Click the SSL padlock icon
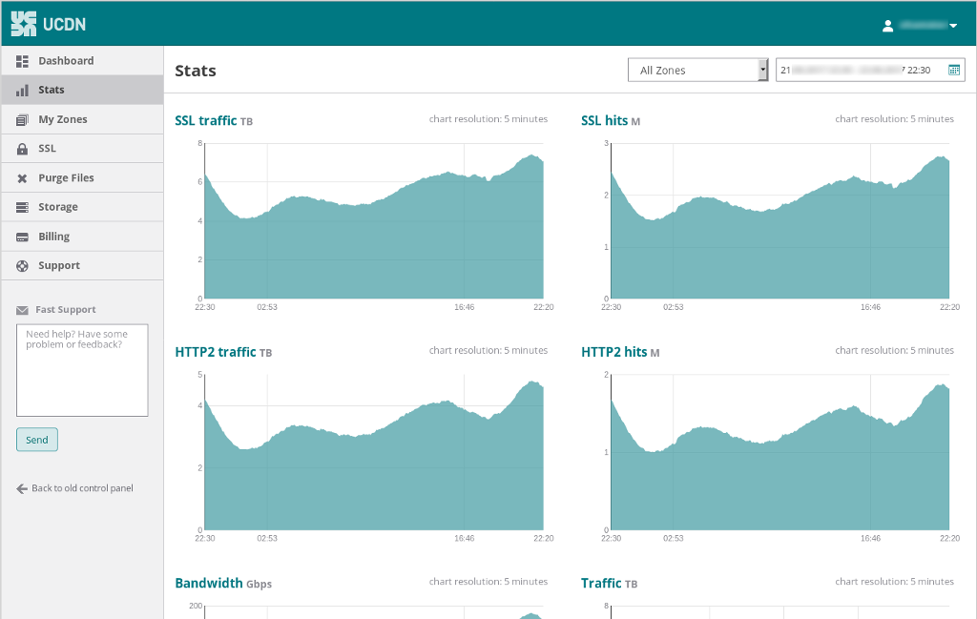 coord(22,149)
